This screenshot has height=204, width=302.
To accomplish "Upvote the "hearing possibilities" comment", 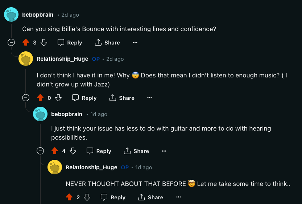I will tap(54, 151).
